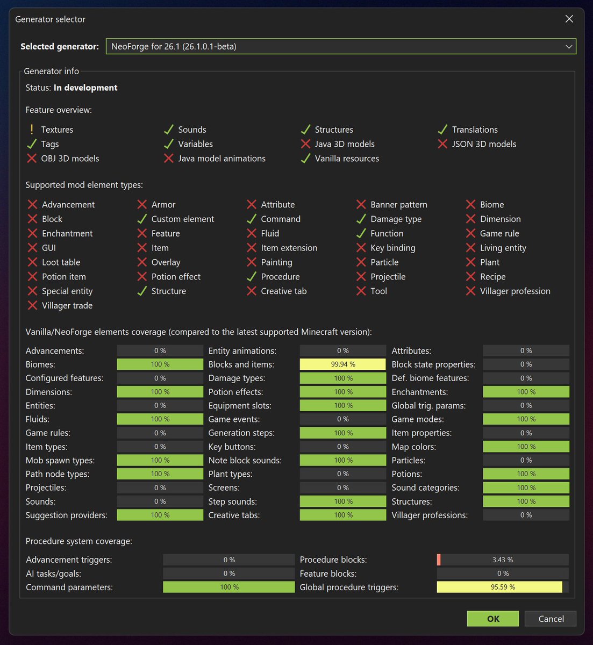The height and width of the screenshot is (645, 593).
Task: Click the red X beside Biome
Action: [x=470, y=205]
